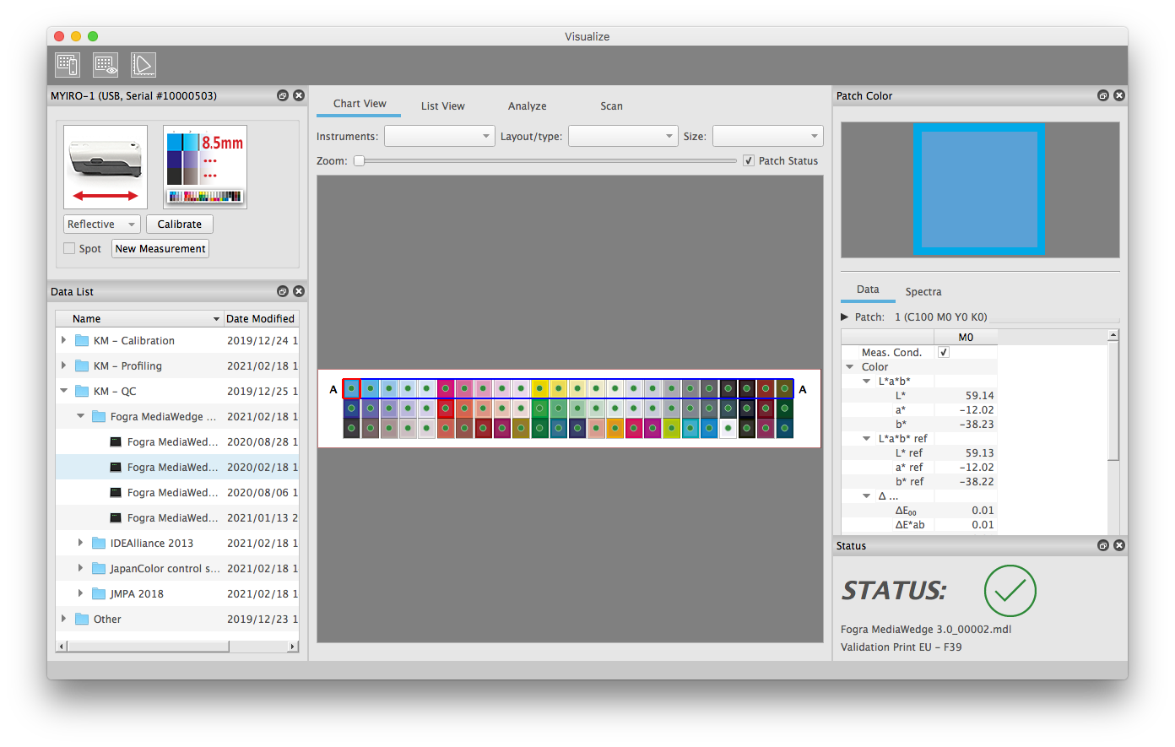The width and height of the screenshot is (1175, 747).
Task: Expand the KM - Calibration folder
Action: point(64,341)
